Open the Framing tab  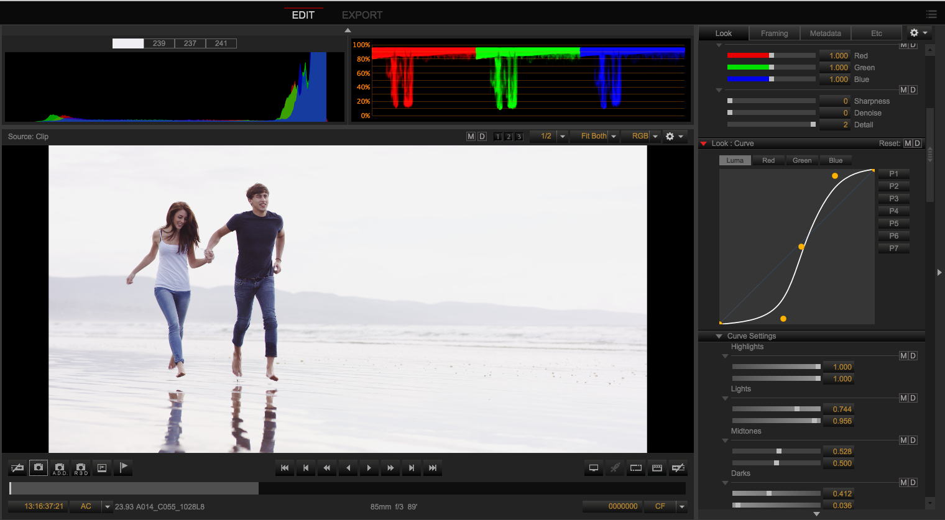[x=774, y=34]
